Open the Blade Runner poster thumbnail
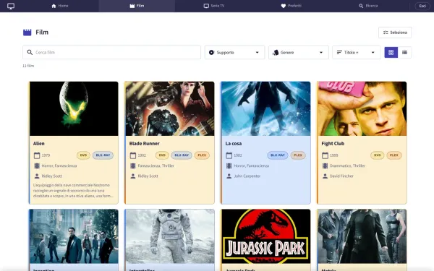The image size is (434, 271). [x=170, y=108]
